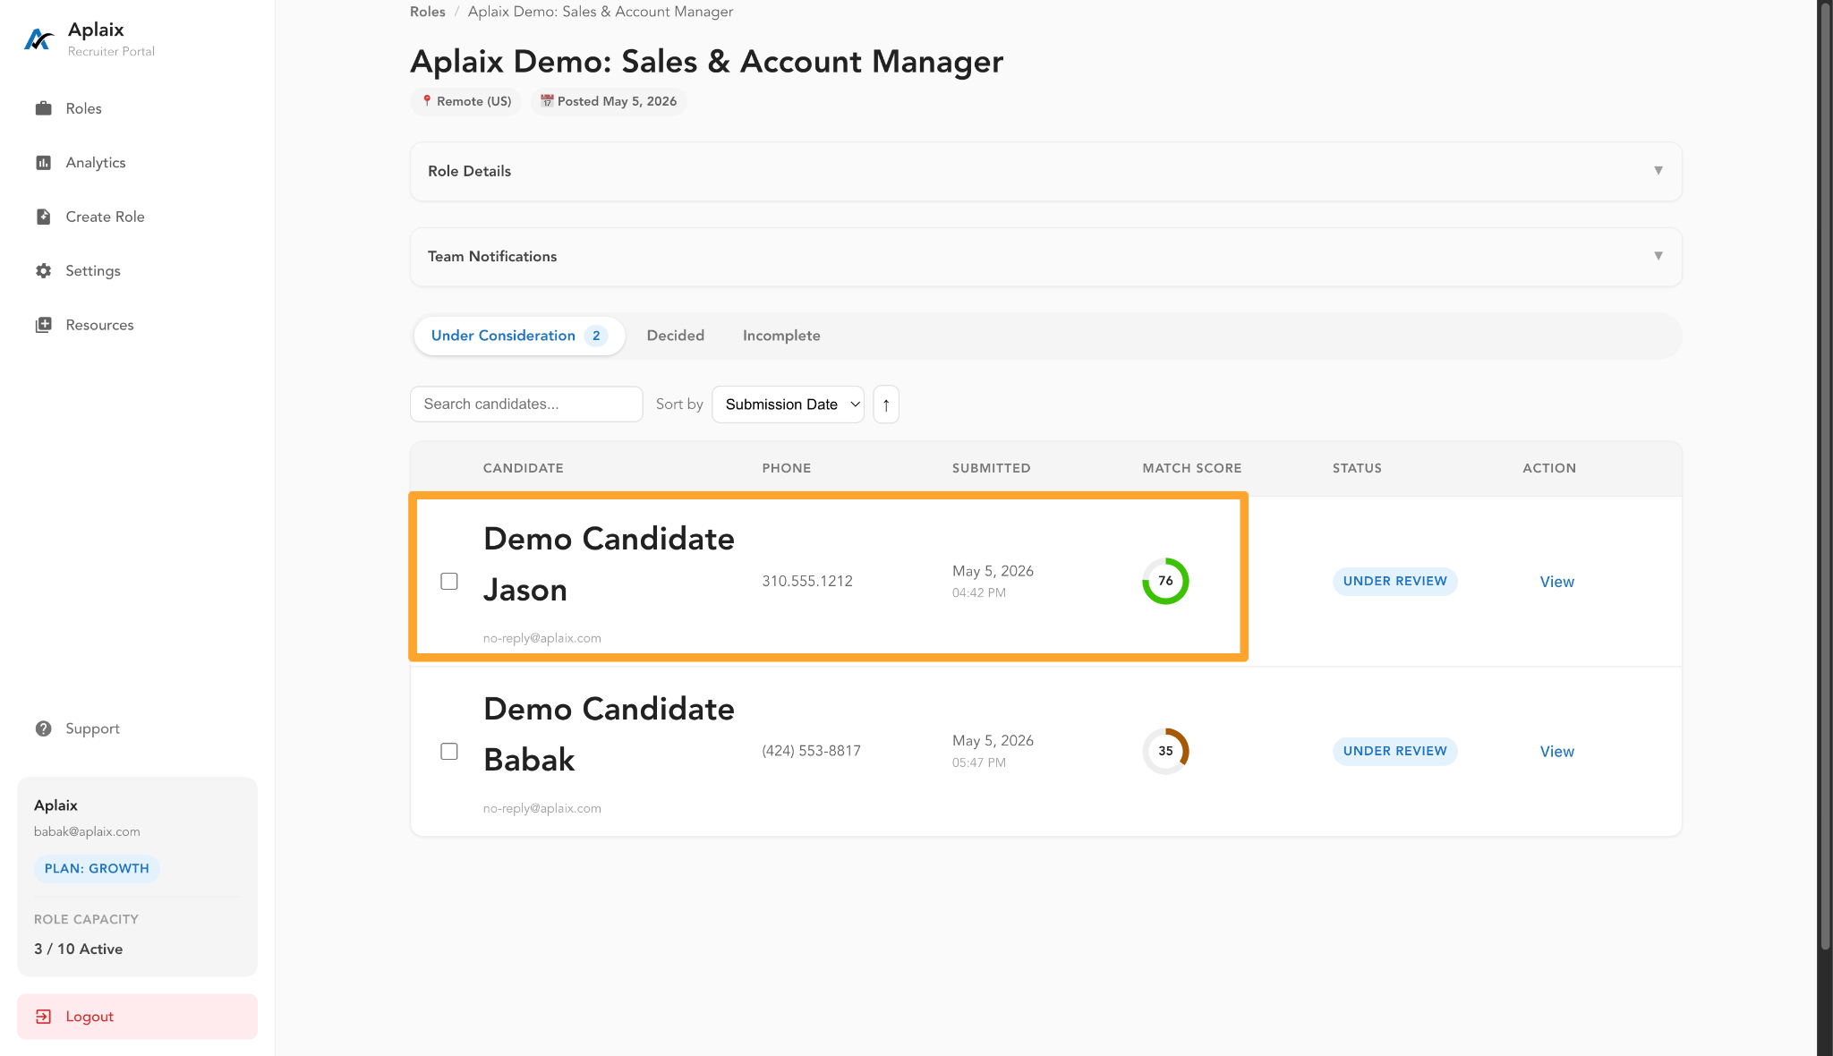
Task: Click the Roles breadcrumb link
Action: coord(427,12)
